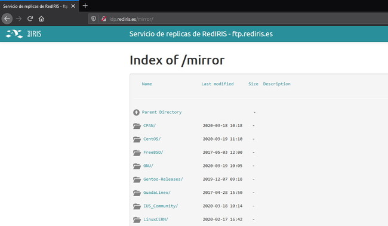Open the GNU/ directory link

pos(148,166)
